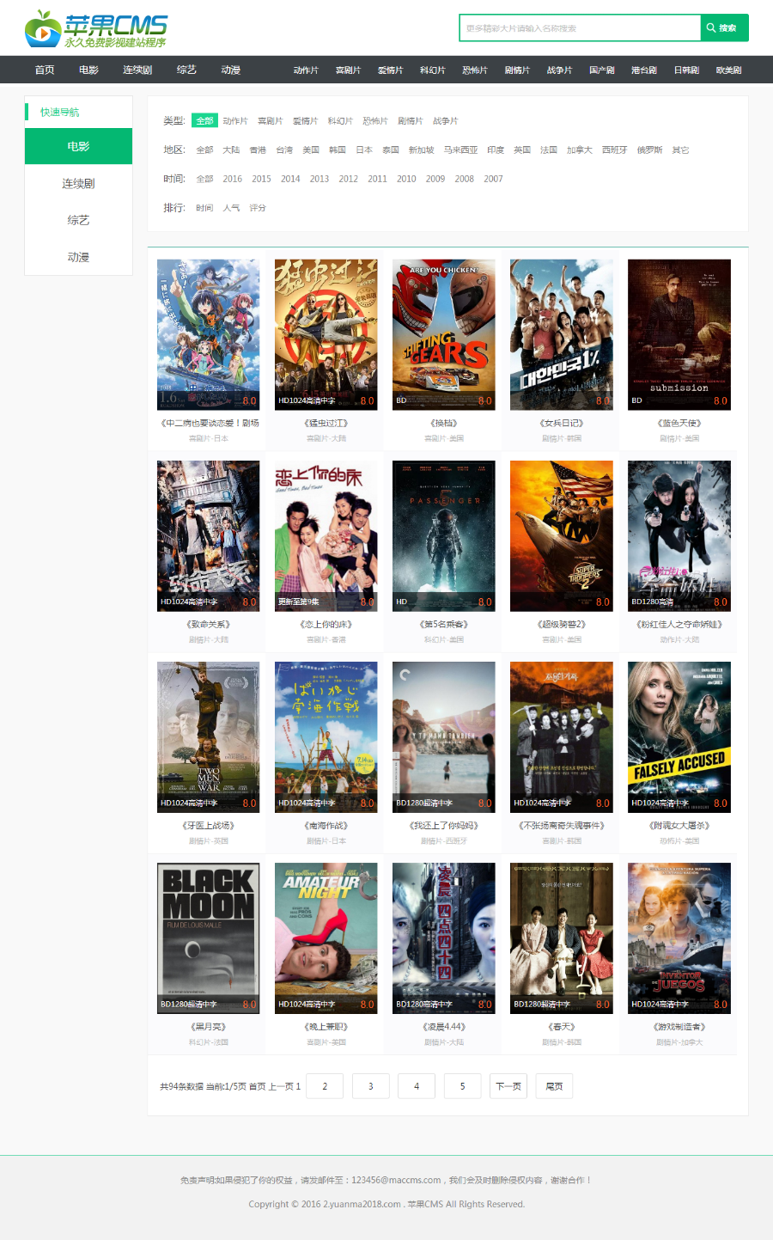773x1240 pixels.
Task: Go to 首页 in the top navigation
Action: click(45, 70)
